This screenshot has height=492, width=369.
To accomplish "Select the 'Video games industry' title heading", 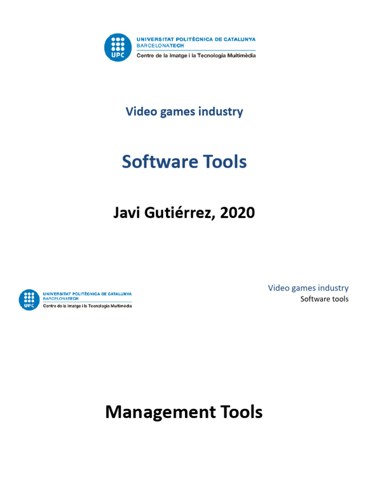I will tap(184, 111).
